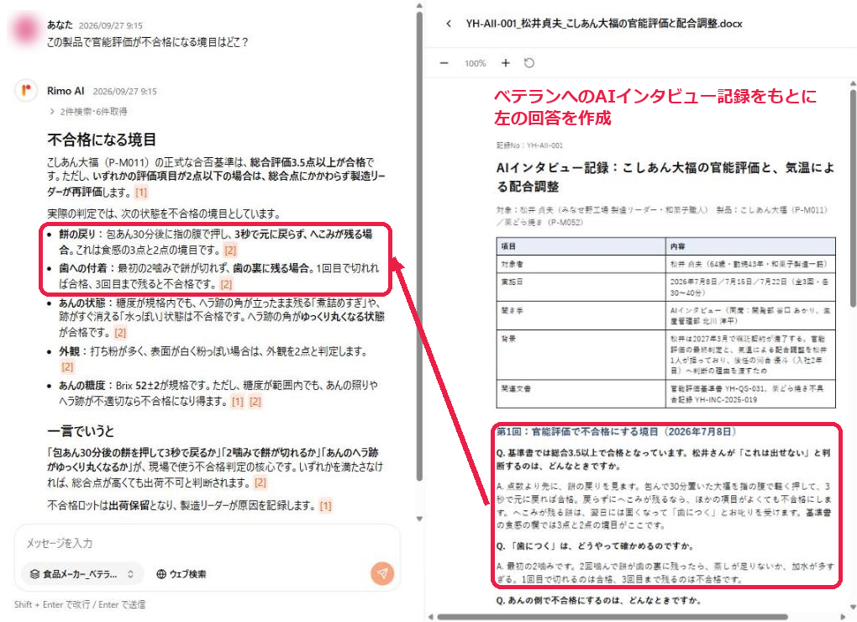Image resolution: width=857 pixels, height=622 pixels.
Task: Click the down arrow below the chat scrollbar
Action: click(419, 519)
